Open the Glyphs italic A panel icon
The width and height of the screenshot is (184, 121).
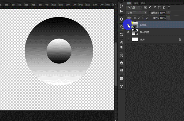[x=121, y=55]
